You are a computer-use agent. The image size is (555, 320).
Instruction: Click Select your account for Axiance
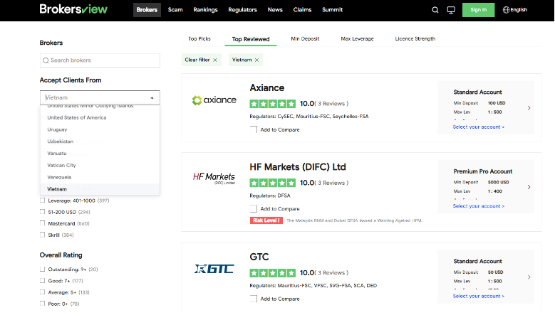(x=479, y=127)
